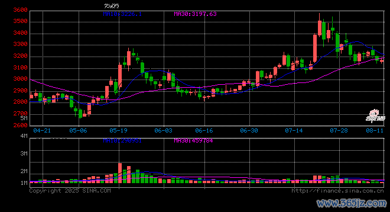Select the price MA30:3197.63 label
The height and width of the screenshot is (212, 390).
195,14
